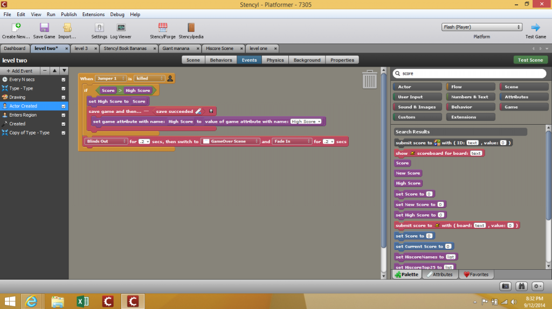Click the screenshot camera icon at bottom right

point(506,286)
